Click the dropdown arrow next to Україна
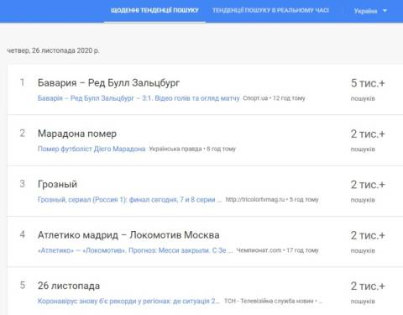The height and width of the screenshot is (315, 403). click(x=385, y=11)
